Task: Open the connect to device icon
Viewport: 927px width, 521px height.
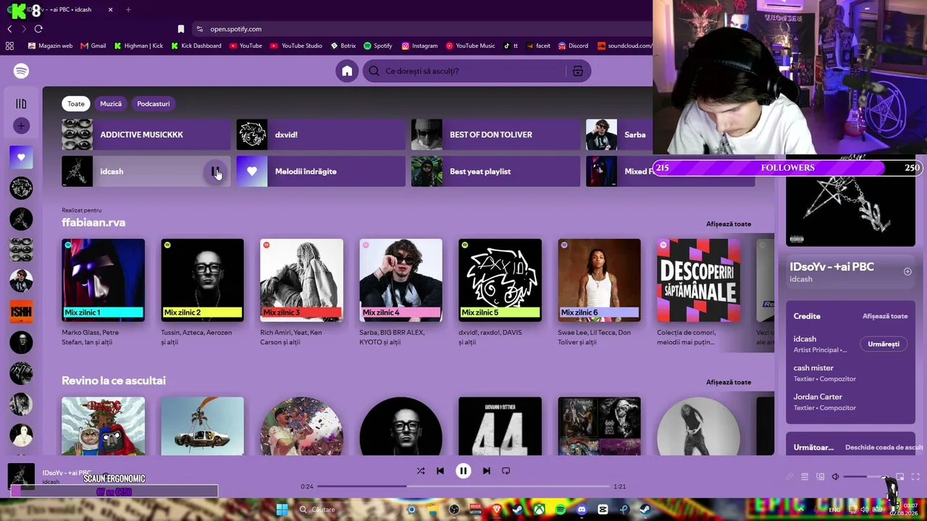Action: 820,477
